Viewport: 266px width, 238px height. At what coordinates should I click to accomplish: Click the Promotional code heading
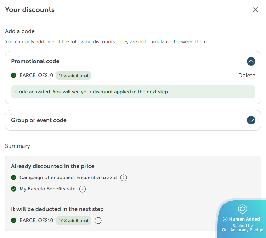pyautogui.click(x=35, y=61)
